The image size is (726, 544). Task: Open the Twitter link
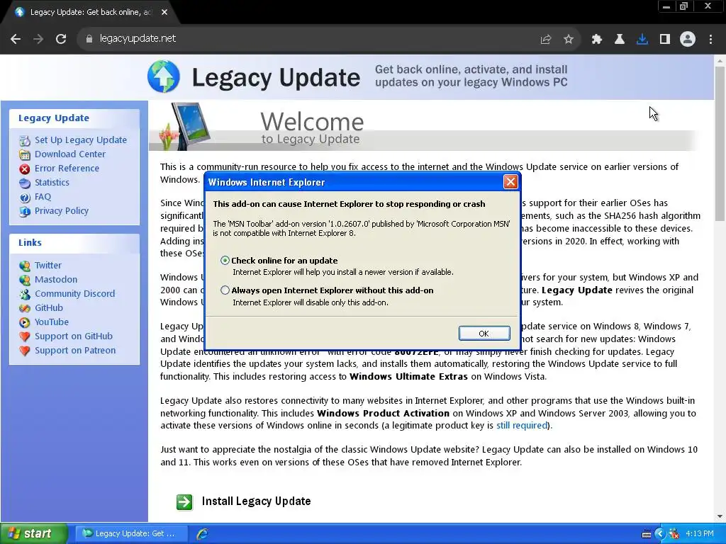[48, 265]
